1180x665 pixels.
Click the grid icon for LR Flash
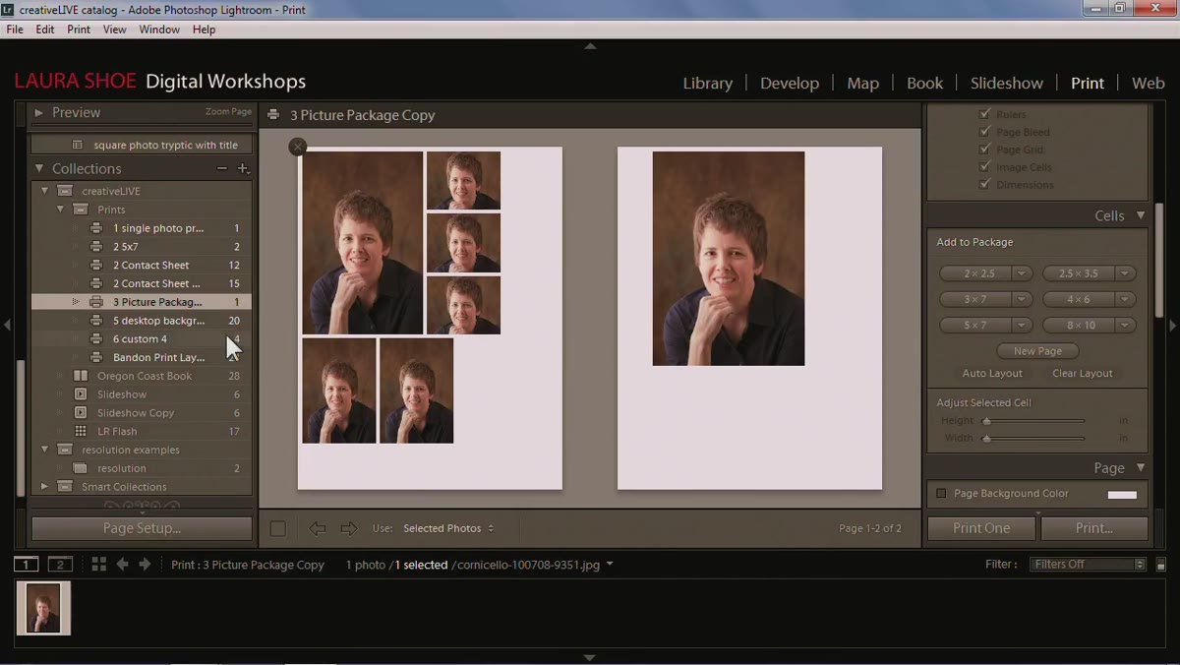tap(81, 432)
